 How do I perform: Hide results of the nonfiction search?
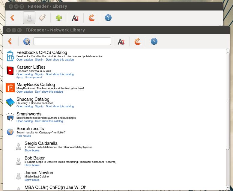[24, 136]
